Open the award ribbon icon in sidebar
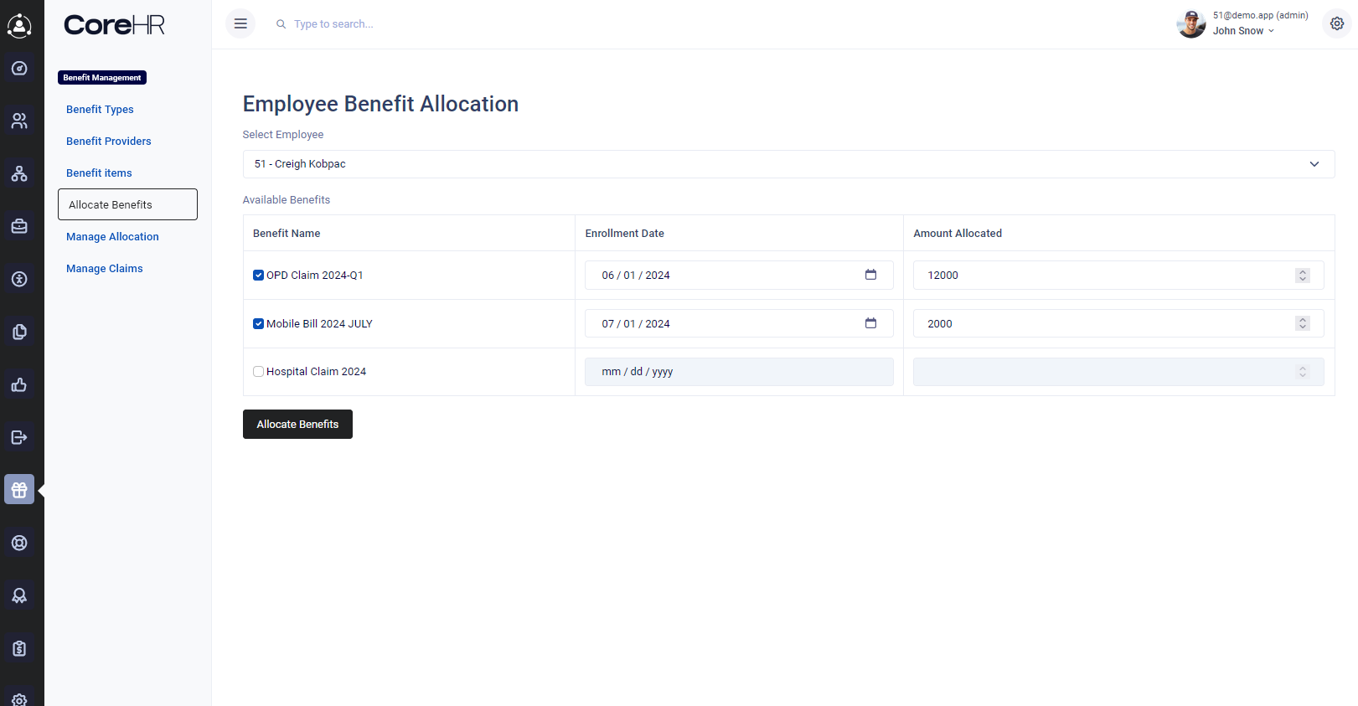Screen dimensions: 1358x706 pos(19,595)
